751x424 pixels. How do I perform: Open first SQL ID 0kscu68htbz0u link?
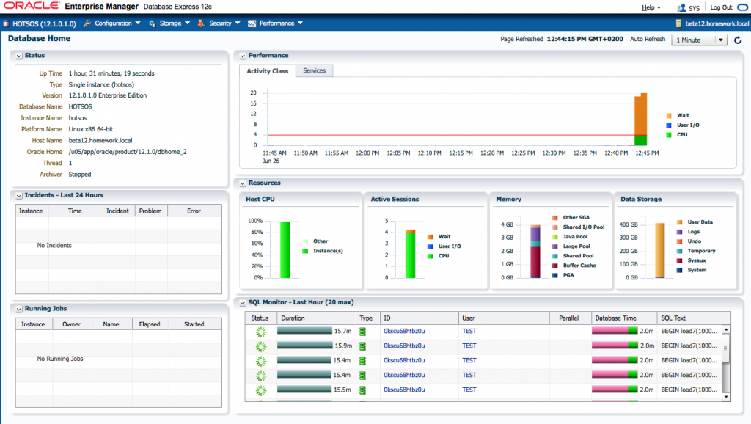pyautogui.click(x=404, y=332)
